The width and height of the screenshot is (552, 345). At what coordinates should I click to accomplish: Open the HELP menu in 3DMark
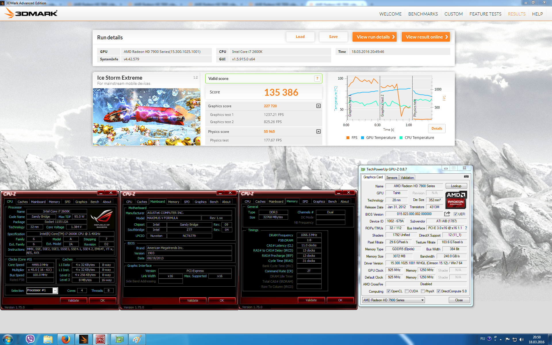537,14
